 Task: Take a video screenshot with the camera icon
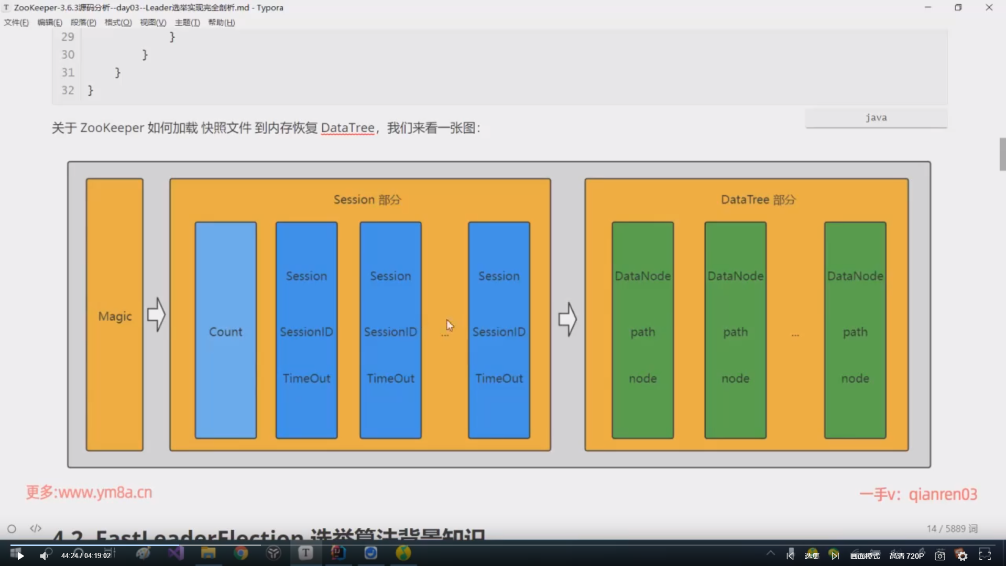pos(940,556)
